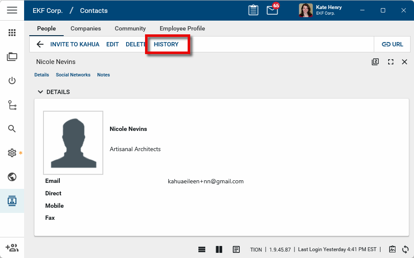Open the Kate Henry user profile menu
This screenshot has width=414, height=258.
coord(321,10)
